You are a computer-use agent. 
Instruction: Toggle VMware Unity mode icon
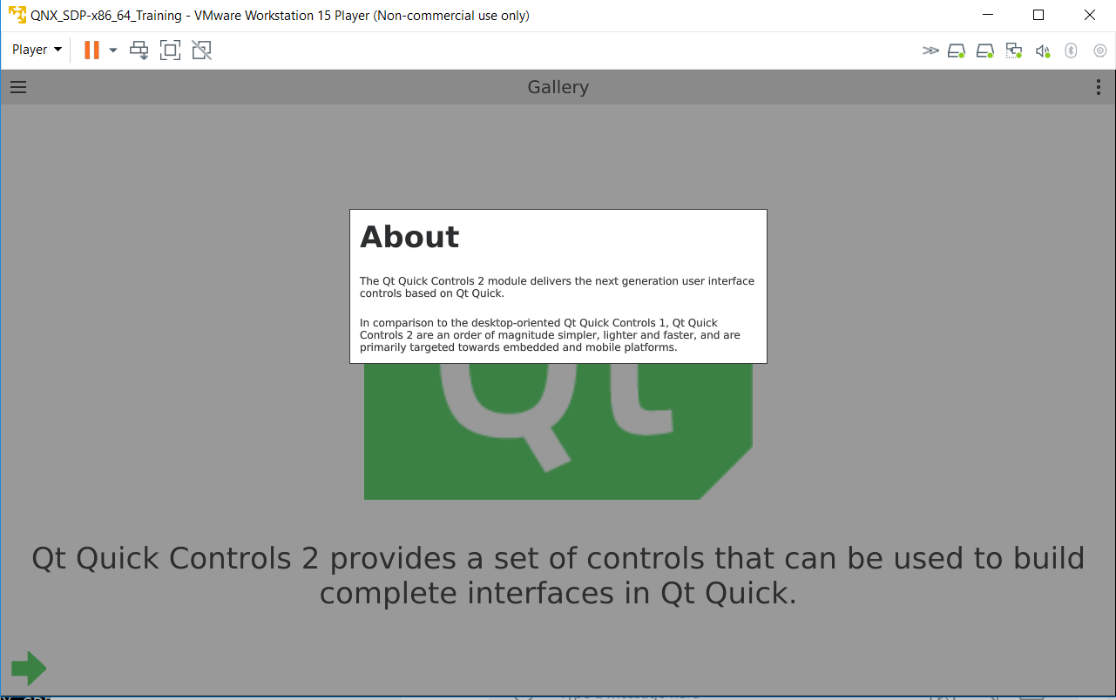[x=202, y=50]
